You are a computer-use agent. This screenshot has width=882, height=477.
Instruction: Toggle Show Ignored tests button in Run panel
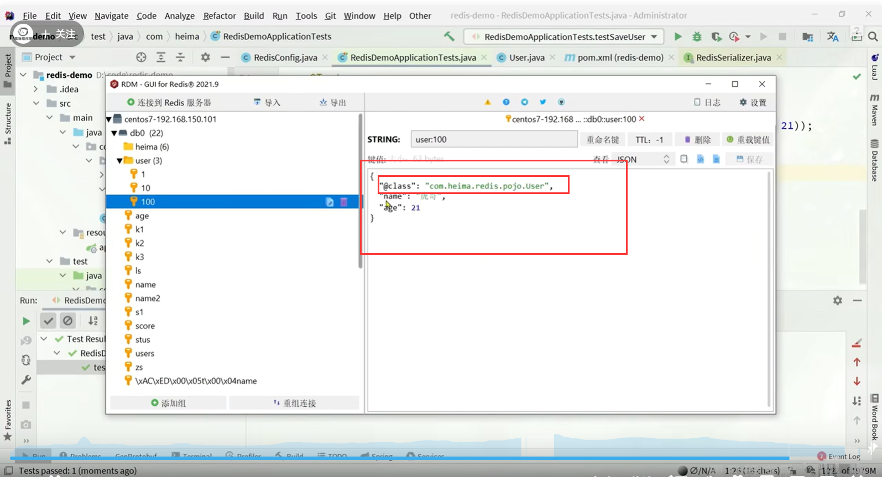67,321
